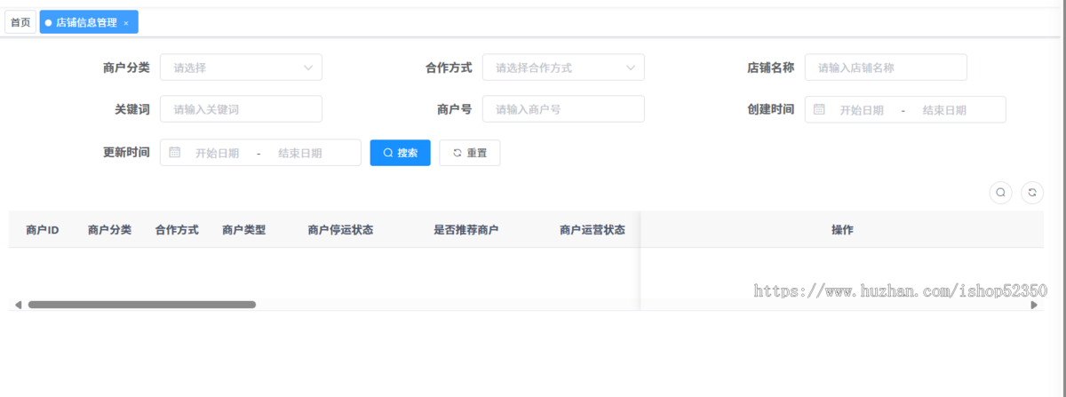Screen dimensions: 1066x397
Task: Click 更新时间 calendar icon
Action: tap(174, 153)
